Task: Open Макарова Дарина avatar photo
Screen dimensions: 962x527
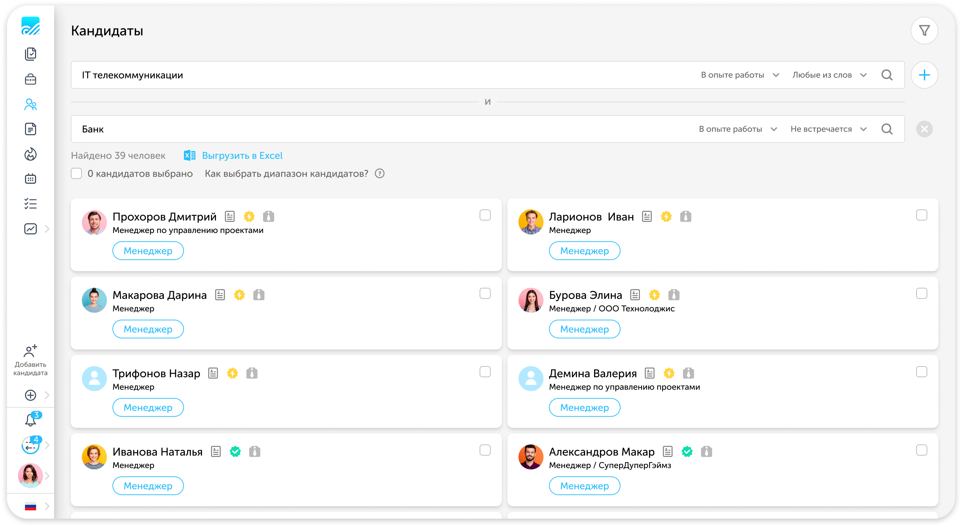Action: coord(94,300)
